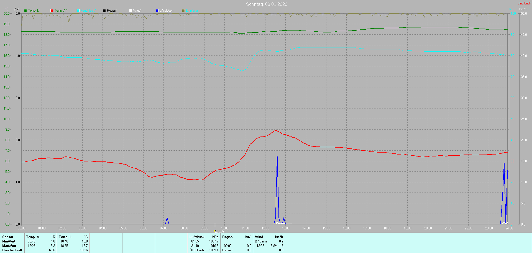Screen dimensions: 532x253
Task: Click the Jarz Erich author label
Action: [525, 3]
